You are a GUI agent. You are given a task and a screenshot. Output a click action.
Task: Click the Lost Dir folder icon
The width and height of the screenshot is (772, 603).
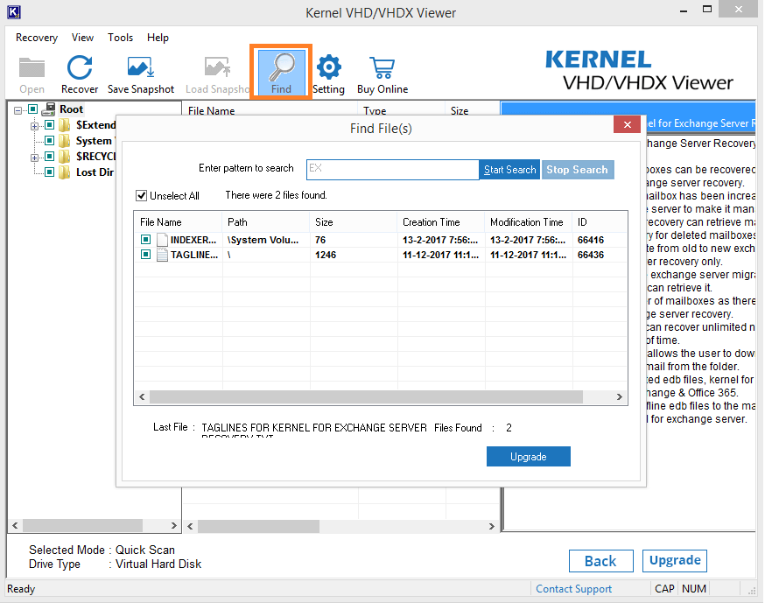click(65, 172)
